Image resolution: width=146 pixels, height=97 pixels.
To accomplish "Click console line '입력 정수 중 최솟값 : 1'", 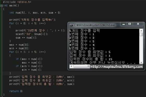I will tap(90, 56).
